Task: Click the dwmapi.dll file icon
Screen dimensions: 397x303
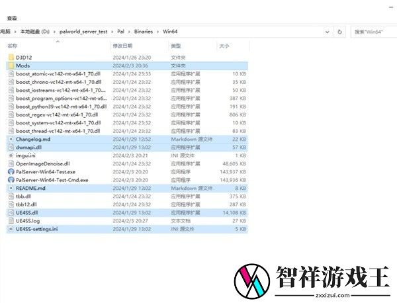Action: point(11,148)
